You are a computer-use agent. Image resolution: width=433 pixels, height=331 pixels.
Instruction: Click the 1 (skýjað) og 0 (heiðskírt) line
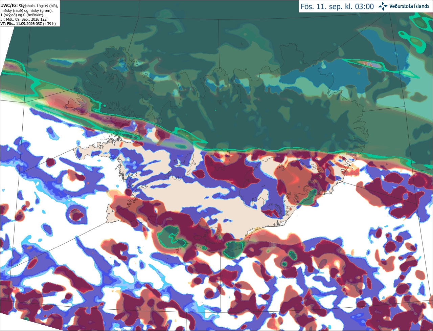tap(22, 15)
